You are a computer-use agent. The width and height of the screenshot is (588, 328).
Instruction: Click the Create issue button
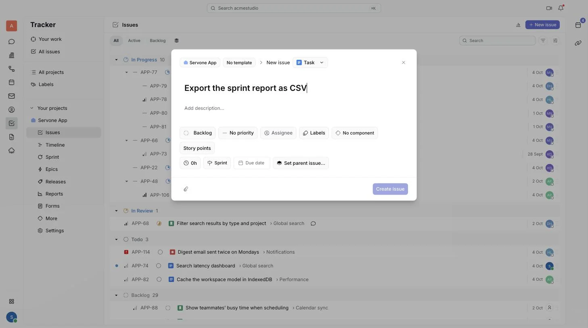tap(390, 189)
